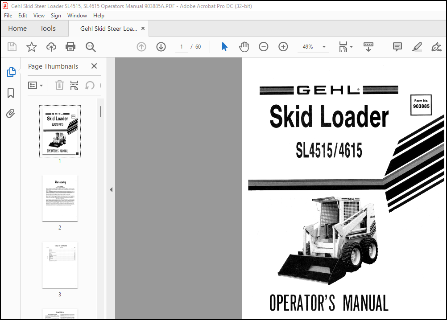
Task: Close the Page Thumbnails panel
Action: [94, 66]
